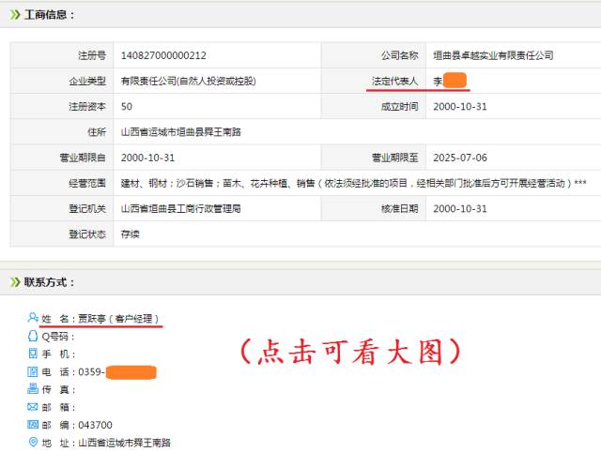Image resolution: width=601 pixels, height=452 pixels.
Task: Click the postal code icon beside 邮编
Action: pyautogui.click(x=34, y=425)
